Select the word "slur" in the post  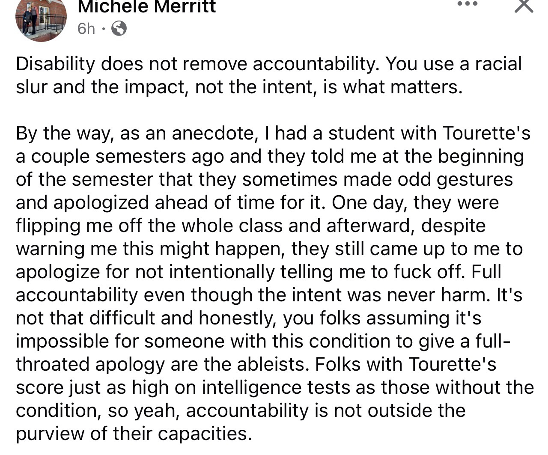click(32, 87)
